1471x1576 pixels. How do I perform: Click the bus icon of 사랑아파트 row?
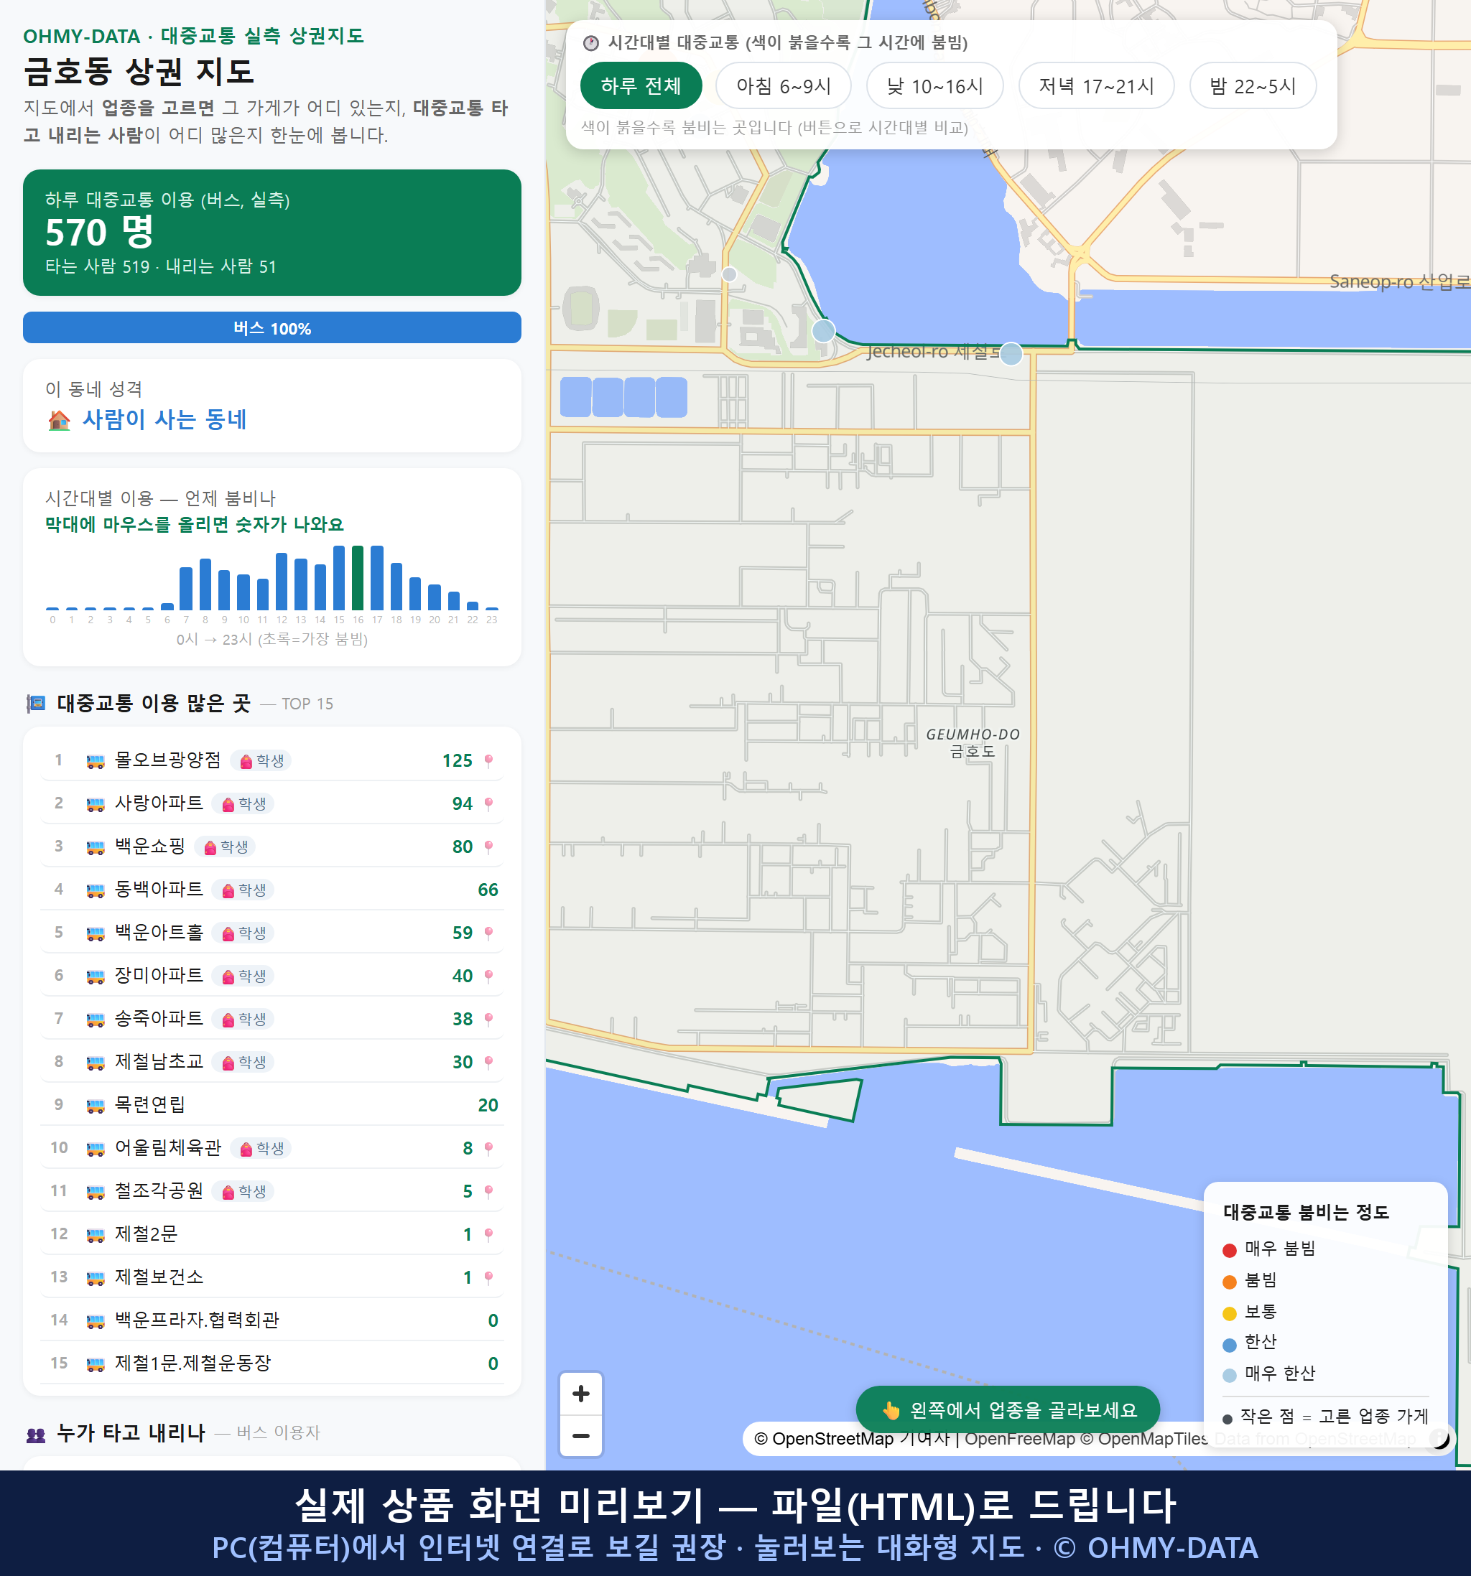pos(95,804)
